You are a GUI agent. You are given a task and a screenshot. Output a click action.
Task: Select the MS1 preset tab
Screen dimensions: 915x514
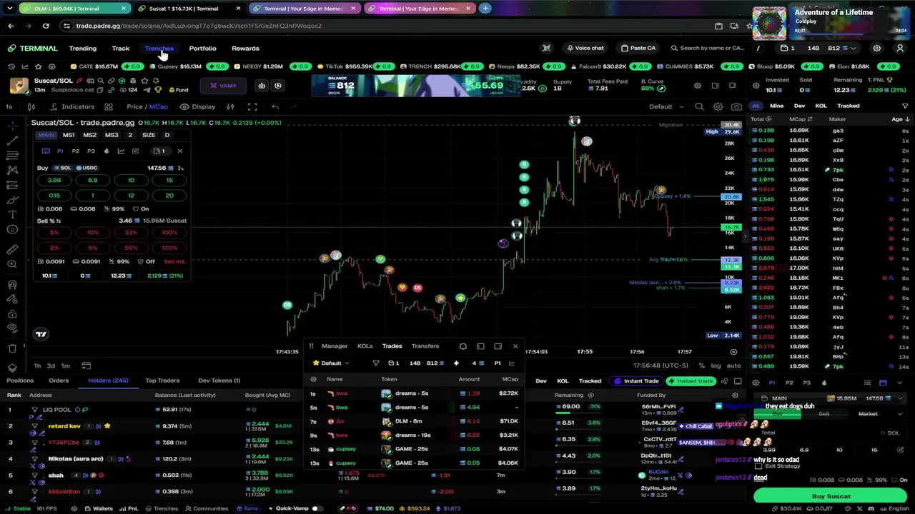coord(69,135)
